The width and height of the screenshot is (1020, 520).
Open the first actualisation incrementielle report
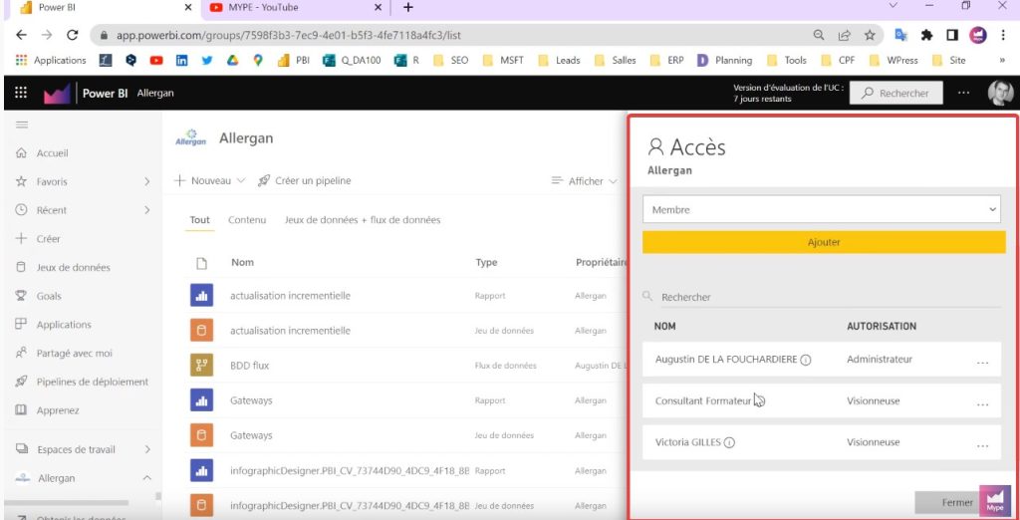tap(290, 296)
